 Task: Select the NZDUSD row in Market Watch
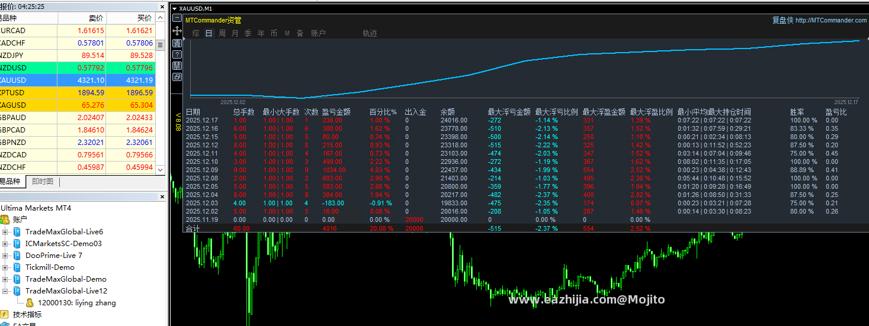point(78,67)
